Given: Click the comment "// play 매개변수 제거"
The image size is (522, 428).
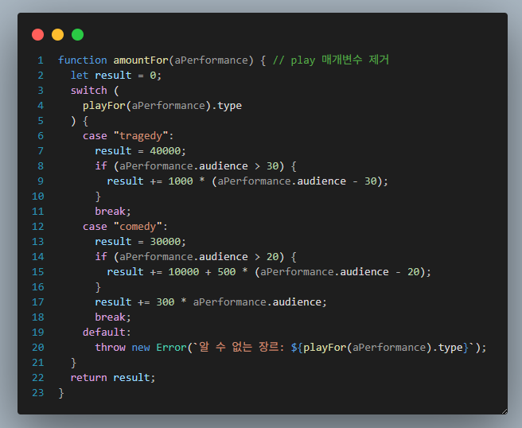Looking at the screenshot, I should point(330,60).
